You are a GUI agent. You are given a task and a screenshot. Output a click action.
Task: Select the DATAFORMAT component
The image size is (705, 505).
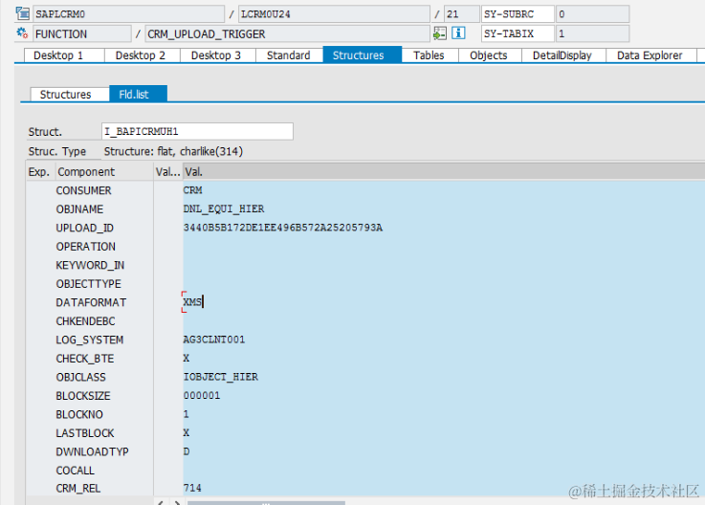pos(91,302)
